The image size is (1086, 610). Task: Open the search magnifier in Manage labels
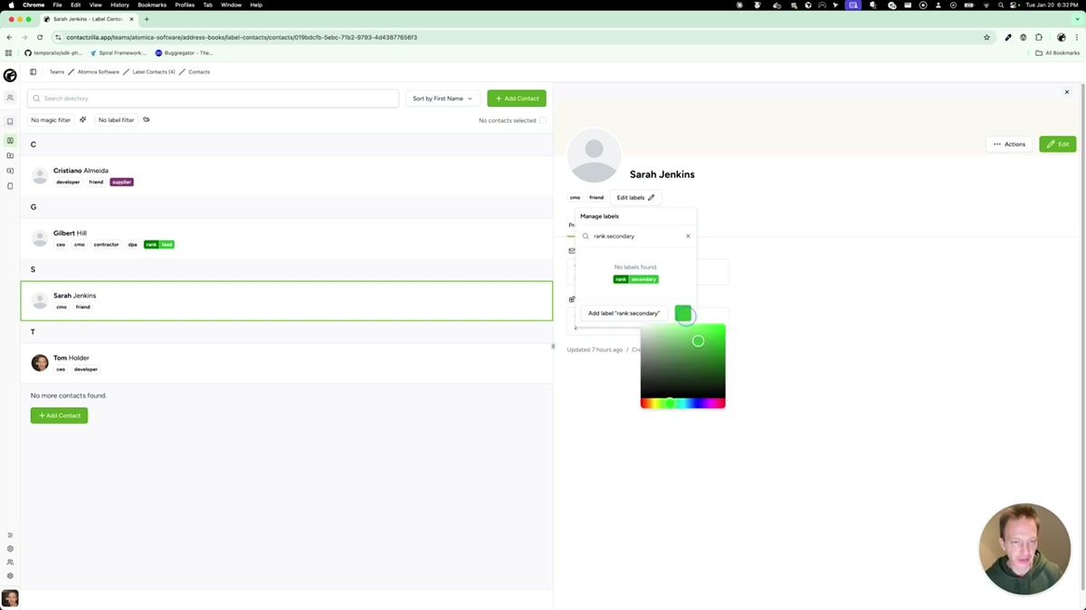tap(586, 236)
